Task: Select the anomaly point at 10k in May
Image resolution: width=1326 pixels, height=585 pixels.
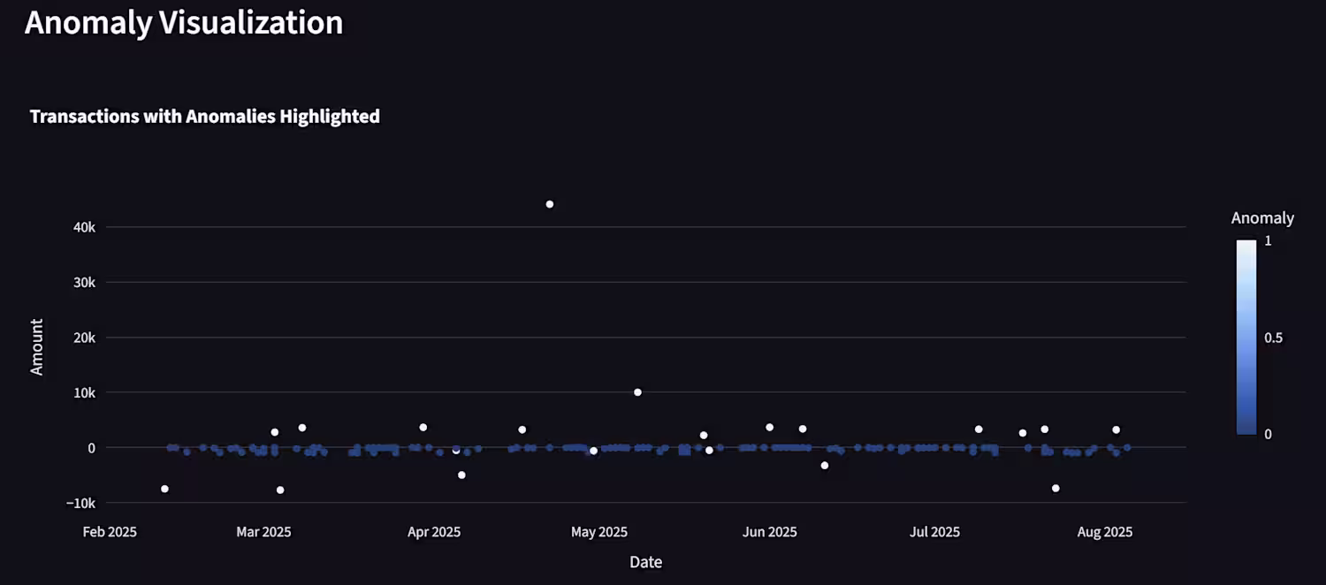Action: coord(637,392)
